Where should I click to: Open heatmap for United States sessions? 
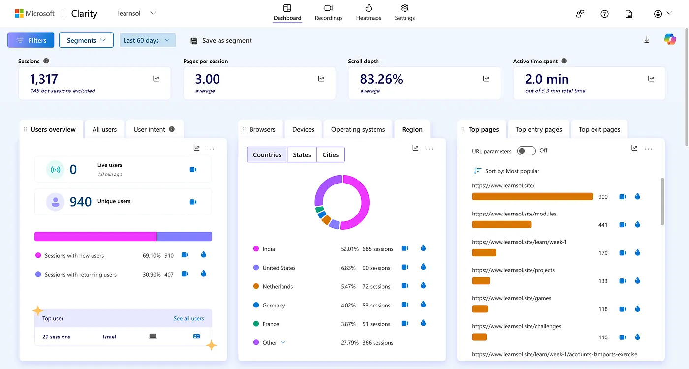423,267
